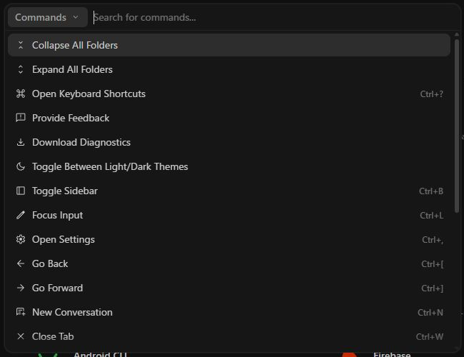Viewport: 464px width, 357px height.
Task: Click the New Conversation chat-plus icon
Action: pyautogui.click(x=21, y=312)
